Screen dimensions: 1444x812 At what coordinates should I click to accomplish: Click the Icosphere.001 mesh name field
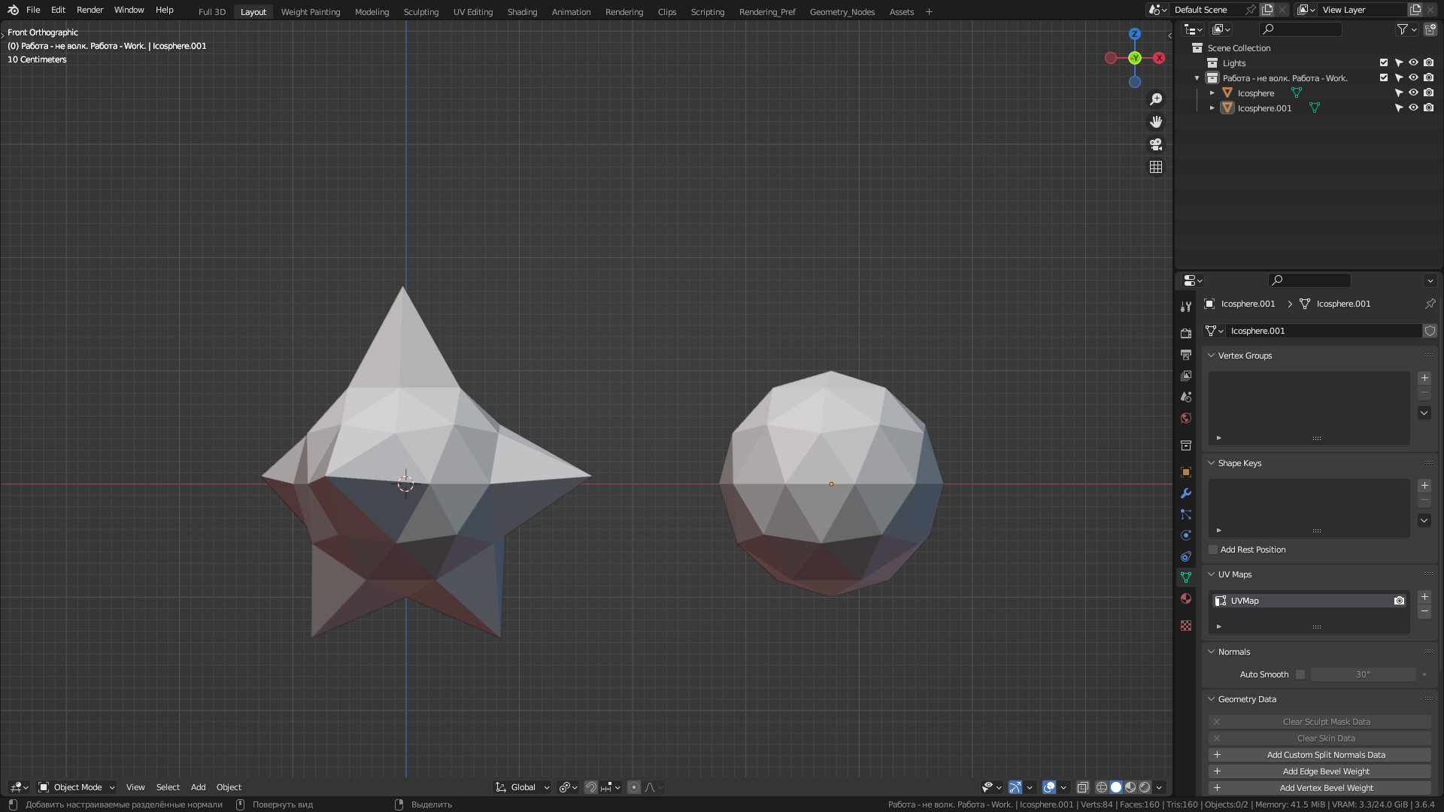click(x=1324, y=331)
